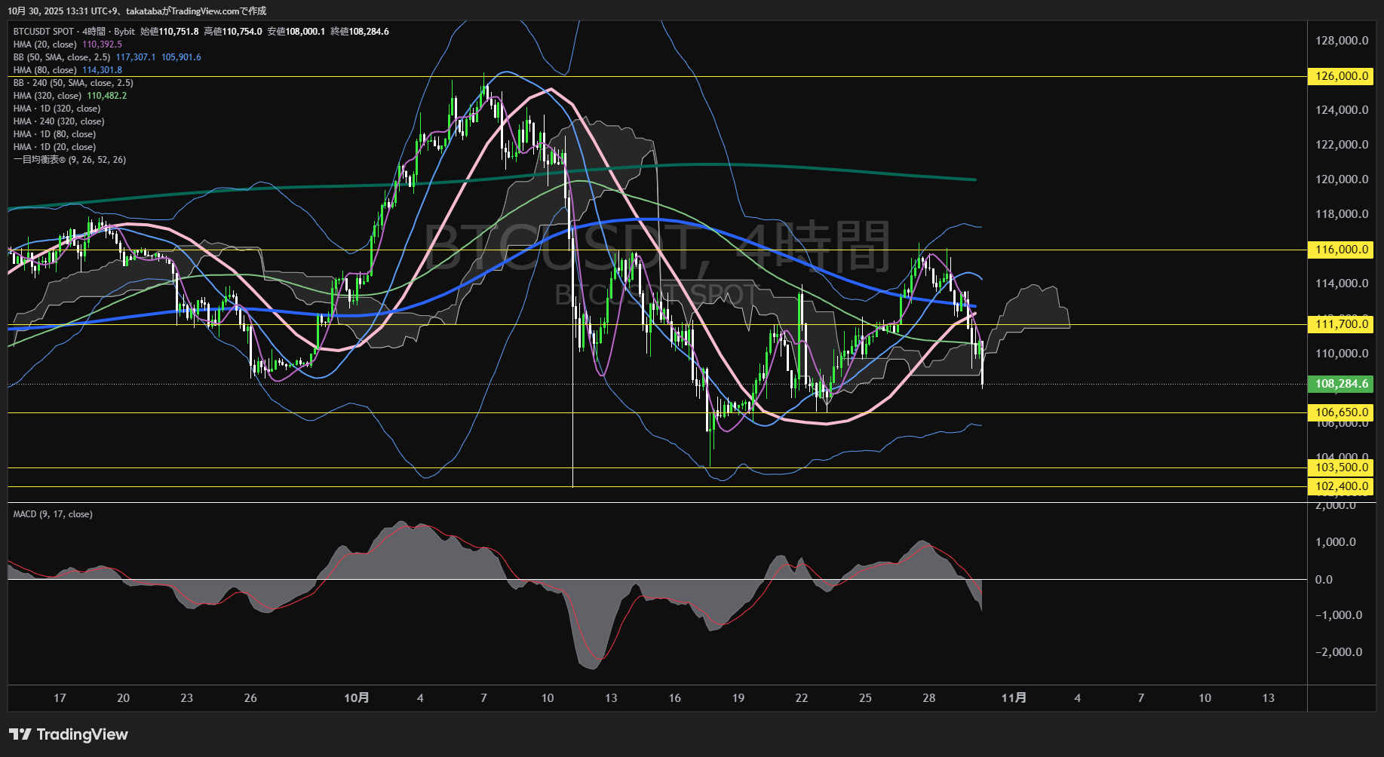Click the TradingView logo icon

(x=20, y=734)
